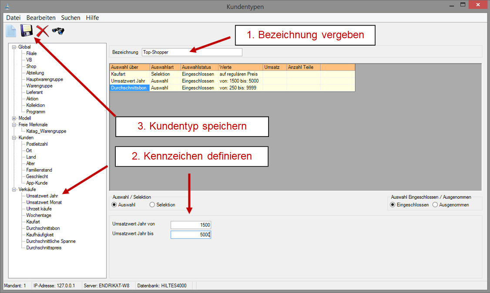Collapse the Global tree node

coord(14,47)
